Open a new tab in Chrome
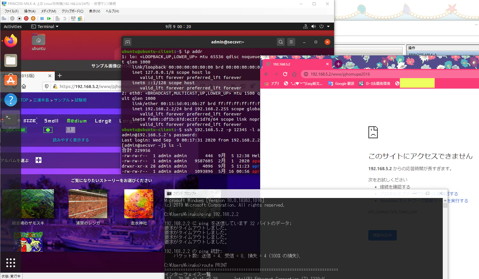This screenshot has height=279, width=479. 338,64
